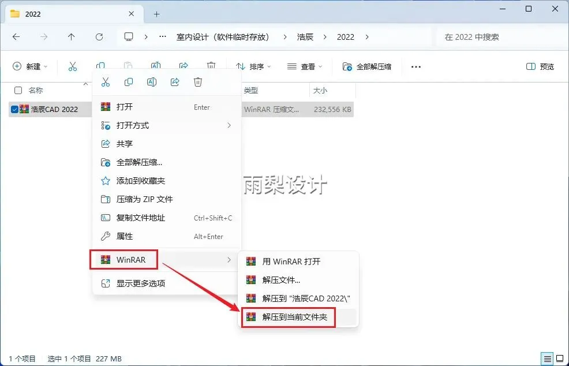Go back with the left arrow
Screen dimensions: 569x366
click(16, 37)
